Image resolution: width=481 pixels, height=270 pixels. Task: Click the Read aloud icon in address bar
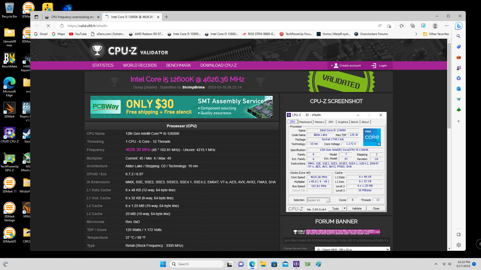tap(380, 26)
